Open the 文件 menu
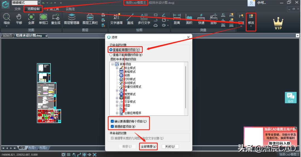 coord(18,9)
